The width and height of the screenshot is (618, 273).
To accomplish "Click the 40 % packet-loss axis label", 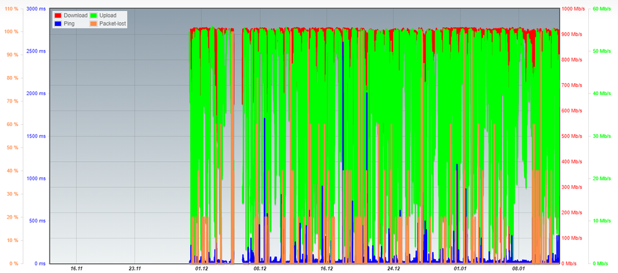I will (x=13, y=171).
